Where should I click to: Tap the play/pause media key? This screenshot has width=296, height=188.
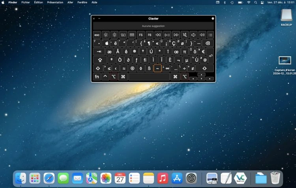coord(167,35)
